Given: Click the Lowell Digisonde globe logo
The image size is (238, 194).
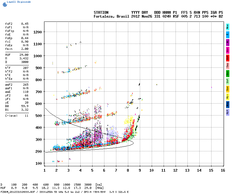Looking at the screenshot, I should point(5,4).
